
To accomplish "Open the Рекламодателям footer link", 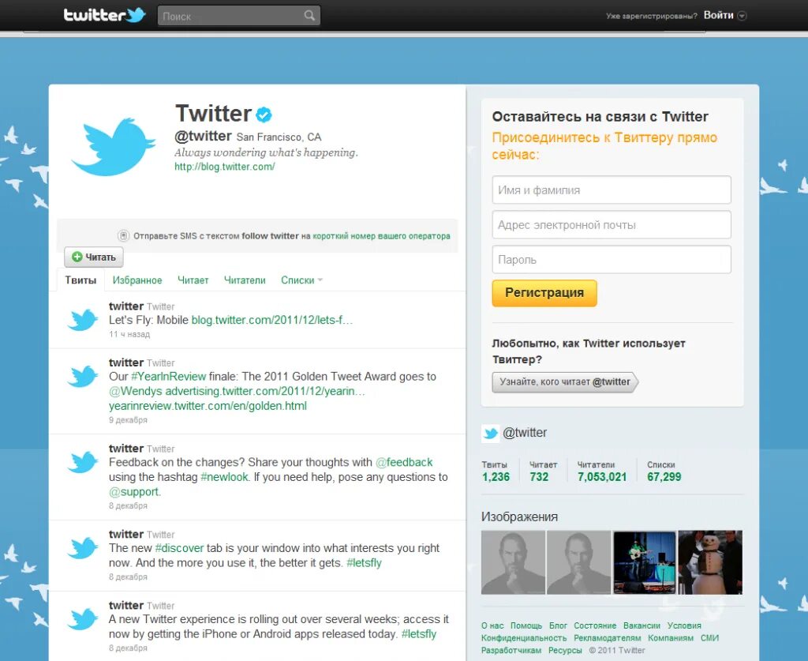I will [608, 638].
